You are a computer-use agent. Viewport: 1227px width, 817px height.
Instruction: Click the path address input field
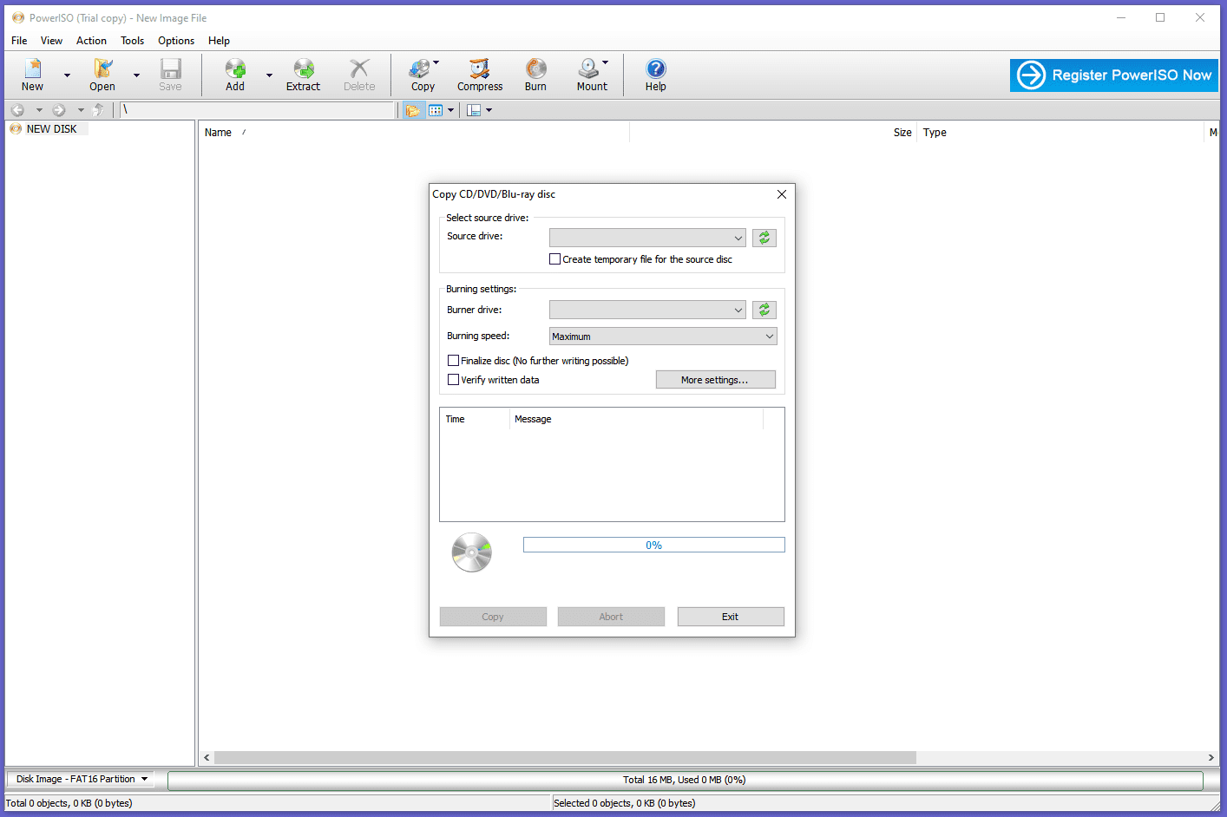click(x=257, y=110)
